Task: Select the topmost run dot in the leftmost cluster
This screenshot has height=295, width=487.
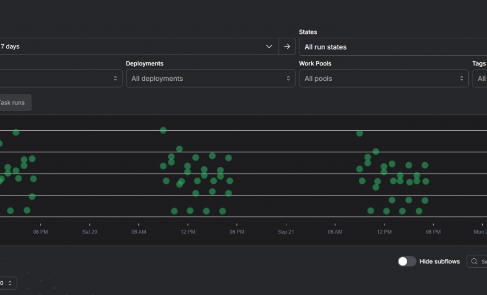Action: 16,132
